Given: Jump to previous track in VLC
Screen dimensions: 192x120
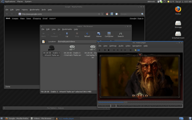Looking at the screenshot, I should click(x=114, y=50).
